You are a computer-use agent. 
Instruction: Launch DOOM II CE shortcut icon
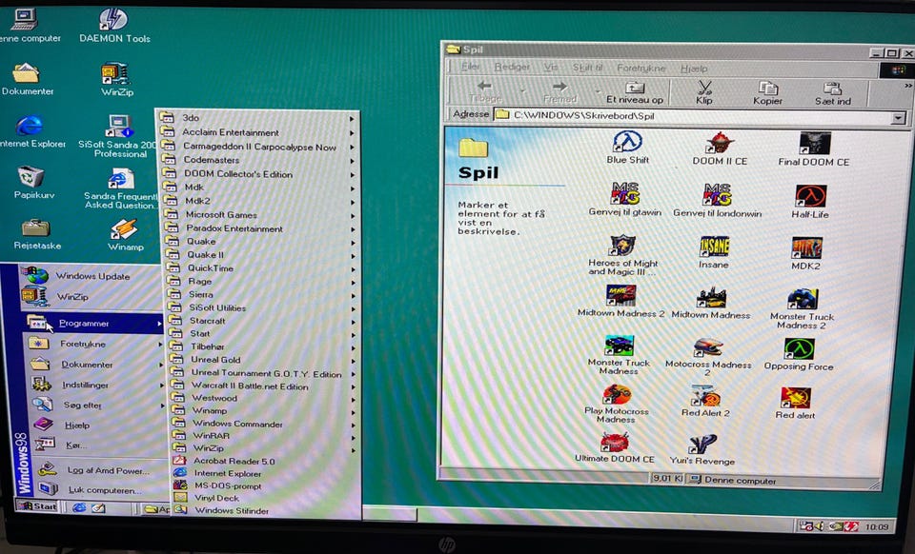(x=720, y=148)
